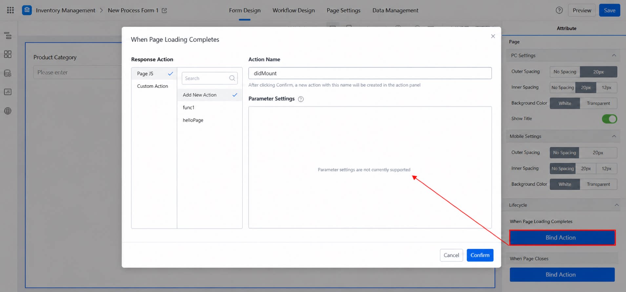Open the JS action panel icon
This screenshot has height=292, width=626.
(8, 92)
